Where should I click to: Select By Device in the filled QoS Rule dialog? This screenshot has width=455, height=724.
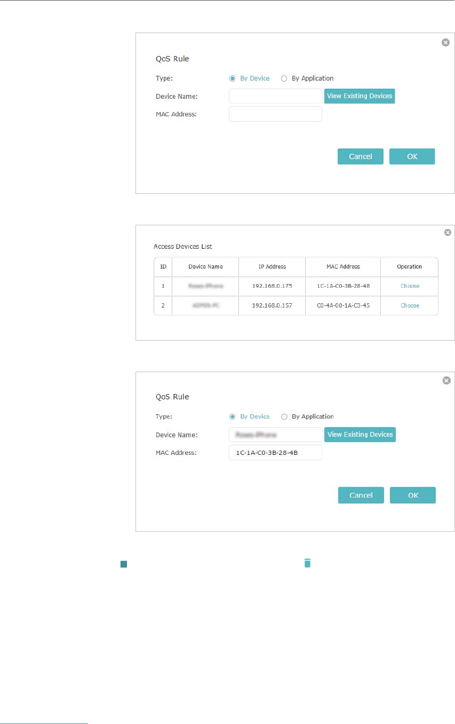click(x=249, y=416)
